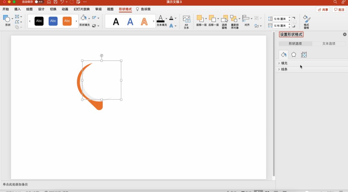Image resolution: width=348 pixels, height=192 pixels.
Task: Apply the black Abc shape style
Action: tap(39, 21)
